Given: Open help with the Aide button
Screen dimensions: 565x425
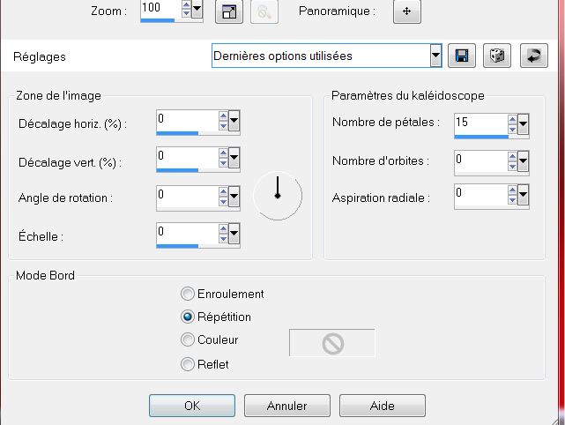Looking at the screenshot, I should [x=383, y=406].
